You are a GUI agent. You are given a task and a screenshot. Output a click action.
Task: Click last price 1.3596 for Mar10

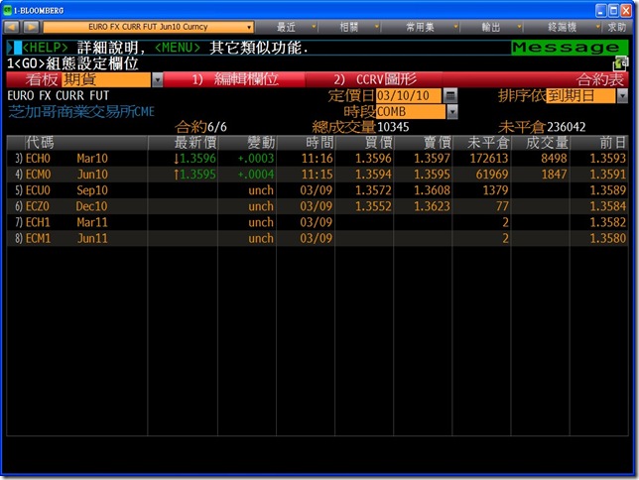pos(197,158)
